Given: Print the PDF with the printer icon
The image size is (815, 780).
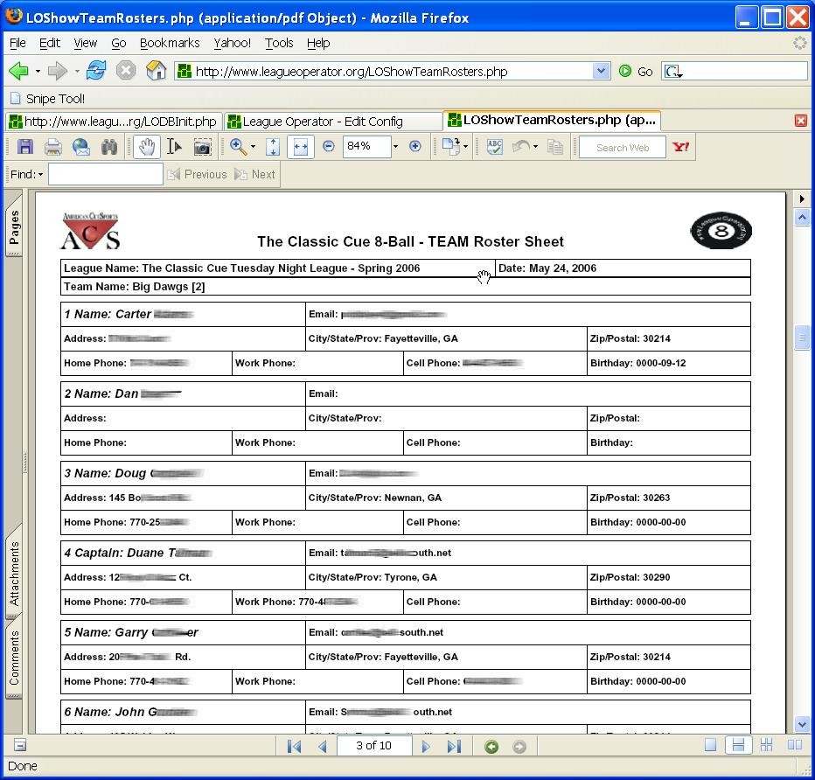Looking at the screenshot, I should [52, 147].
